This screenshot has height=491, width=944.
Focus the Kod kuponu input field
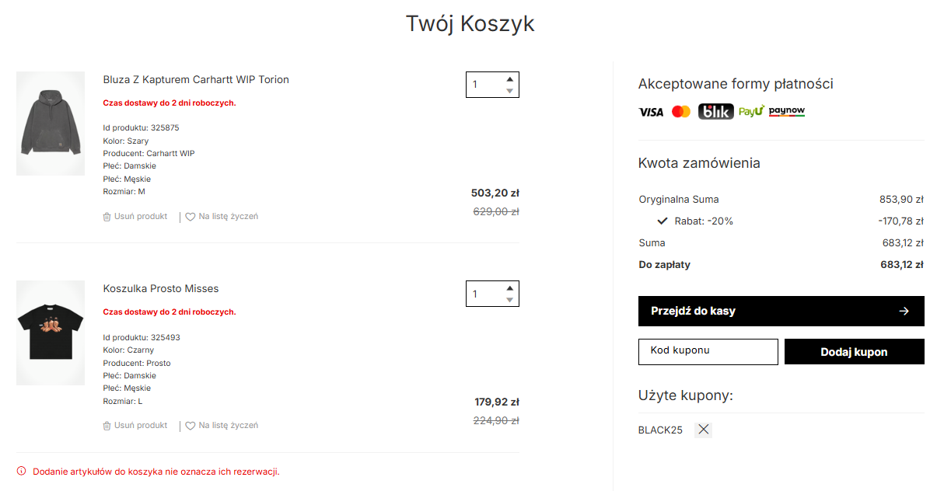(x=708, y=352)
